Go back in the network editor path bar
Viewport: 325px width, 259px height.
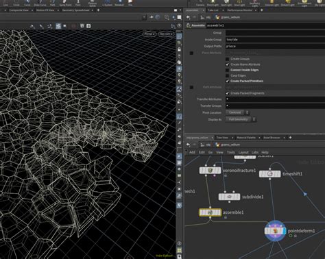(188, 145)
